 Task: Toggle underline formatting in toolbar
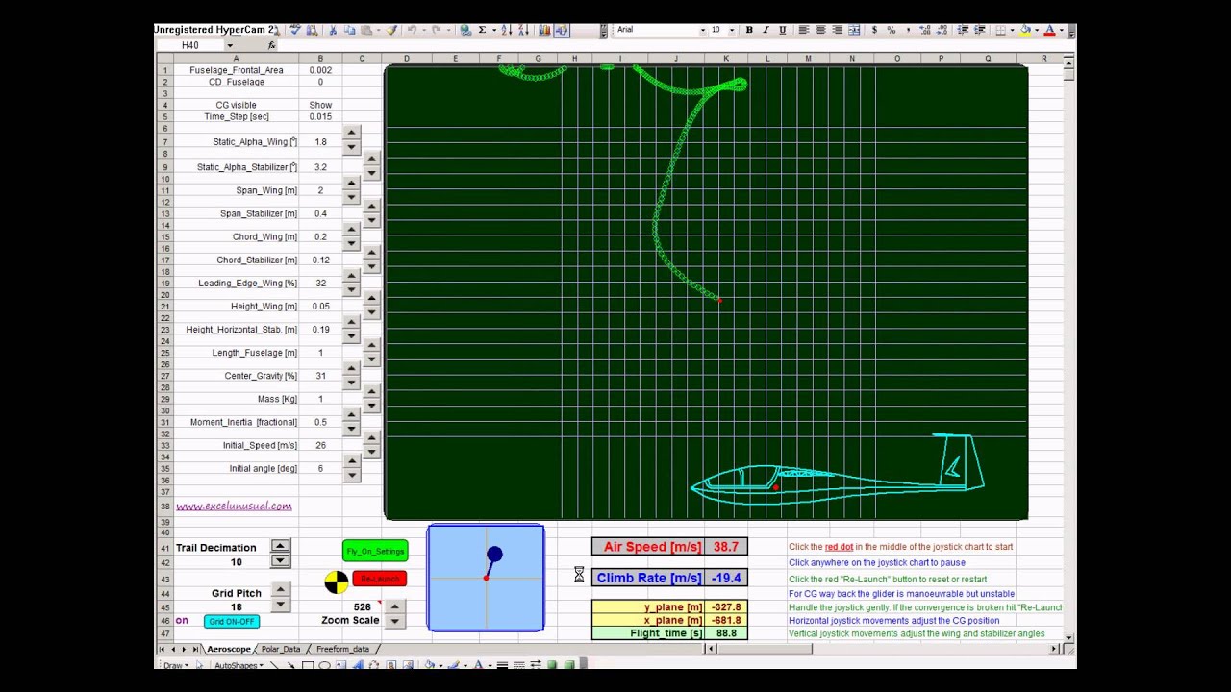[782, 30]
